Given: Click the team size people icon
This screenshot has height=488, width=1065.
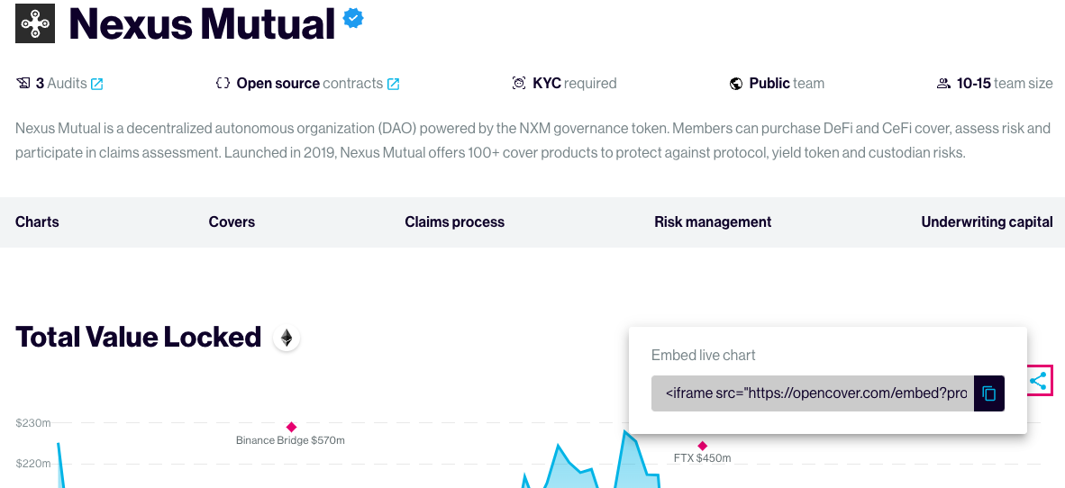Looking at the screenshot, I should (x=943, y=84).
